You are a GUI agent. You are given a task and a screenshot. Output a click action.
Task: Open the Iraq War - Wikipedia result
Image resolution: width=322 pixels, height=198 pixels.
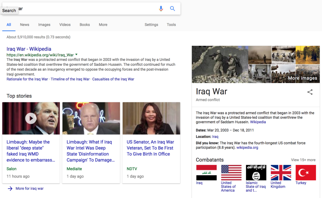coord(29,49)
